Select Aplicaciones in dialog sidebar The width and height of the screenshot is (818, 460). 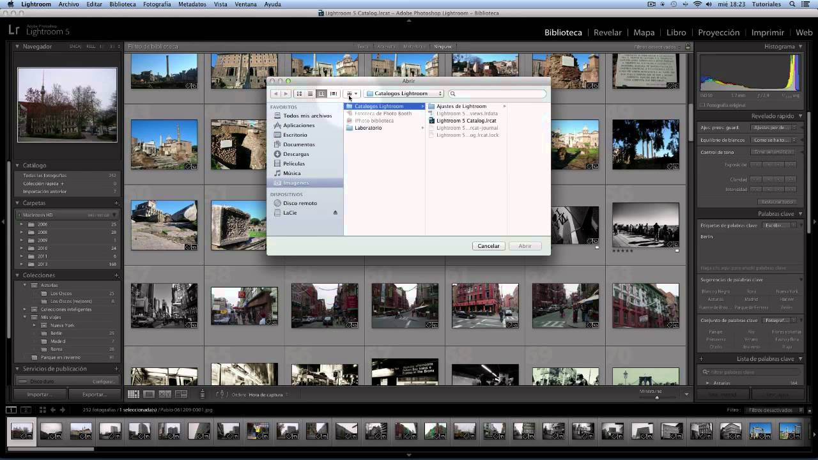[x=299, y=125]
